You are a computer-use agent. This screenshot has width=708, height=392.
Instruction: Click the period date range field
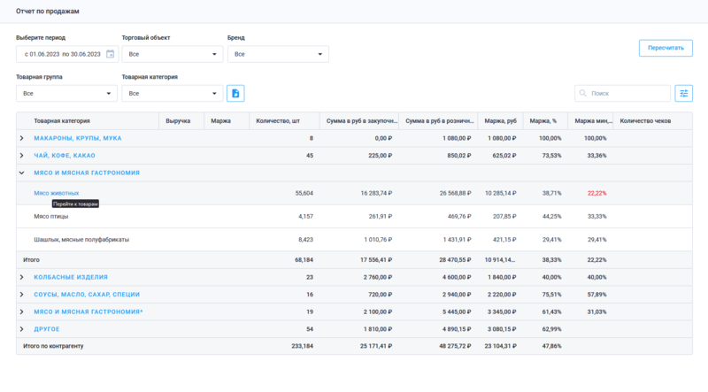[67, 54]
